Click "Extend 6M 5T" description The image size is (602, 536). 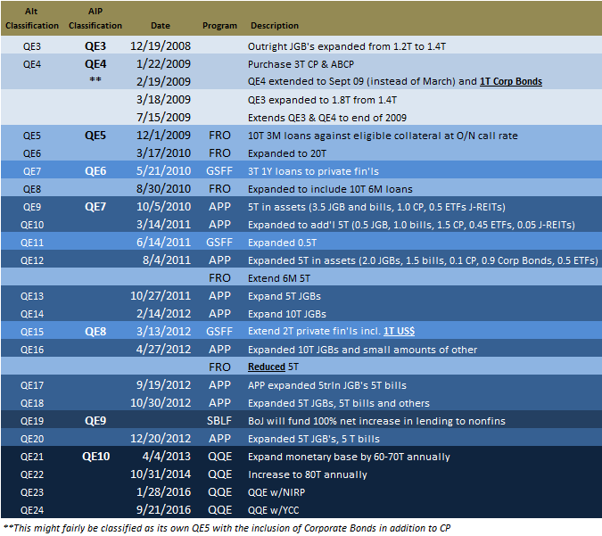pos(279,278)
